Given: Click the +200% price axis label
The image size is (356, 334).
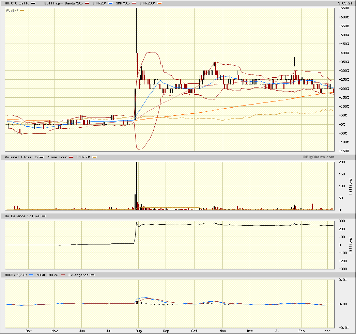Looking at the screenshot, I should [344, 89].
